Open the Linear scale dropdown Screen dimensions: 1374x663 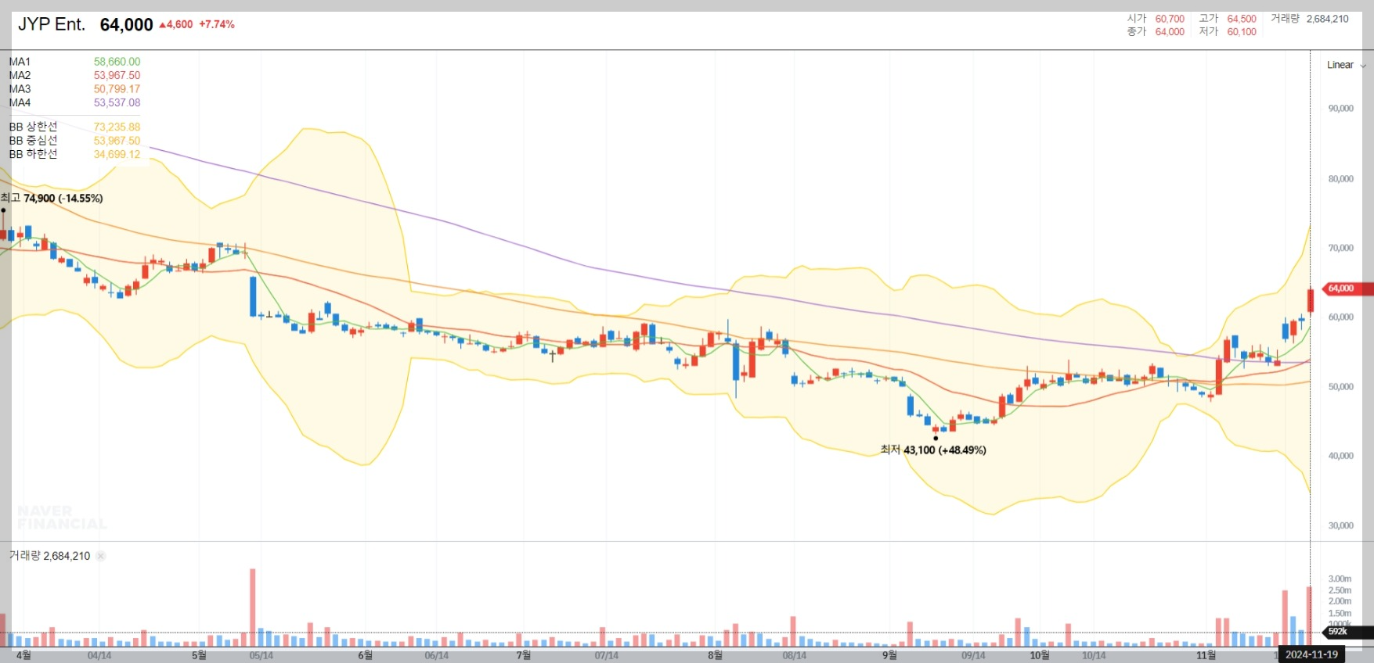click(1346, 65)
